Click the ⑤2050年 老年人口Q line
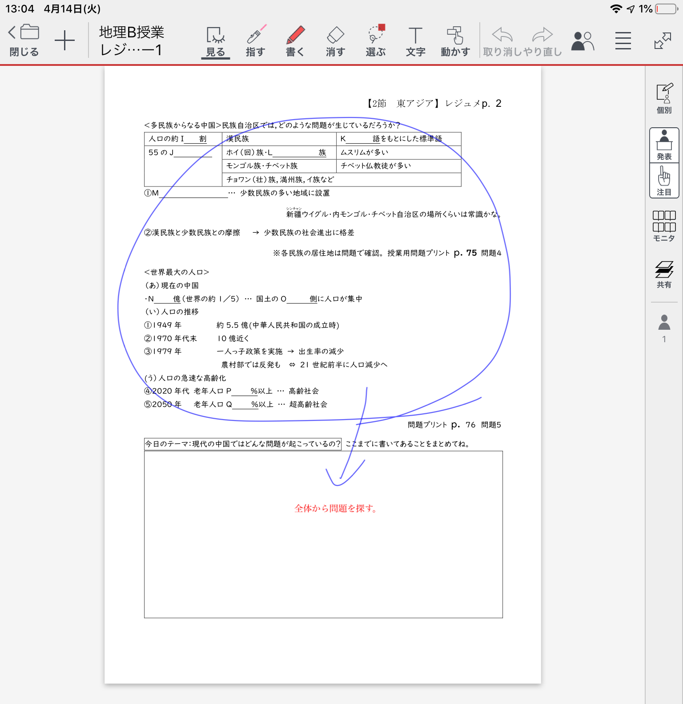The width and height of the screenshot is (683, 704). [236, 404]
